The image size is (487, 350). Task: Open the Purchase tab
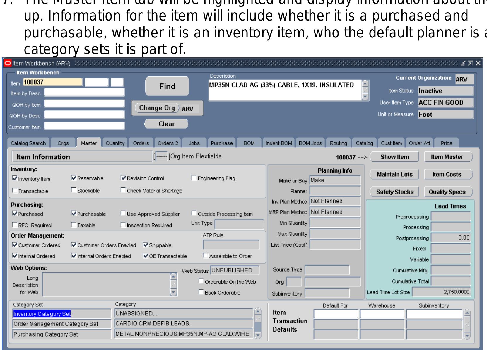222,143
